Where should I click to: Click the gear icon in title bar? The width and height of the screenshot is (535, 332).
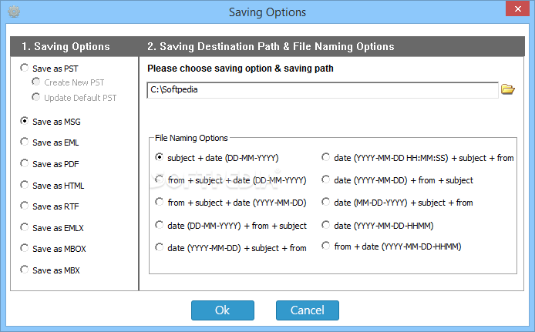(14, 12)
